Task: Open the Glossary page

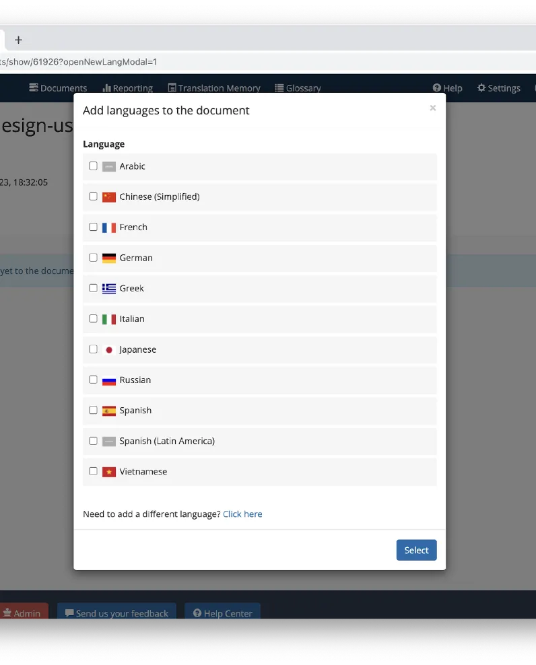Action: pos(298,87)
